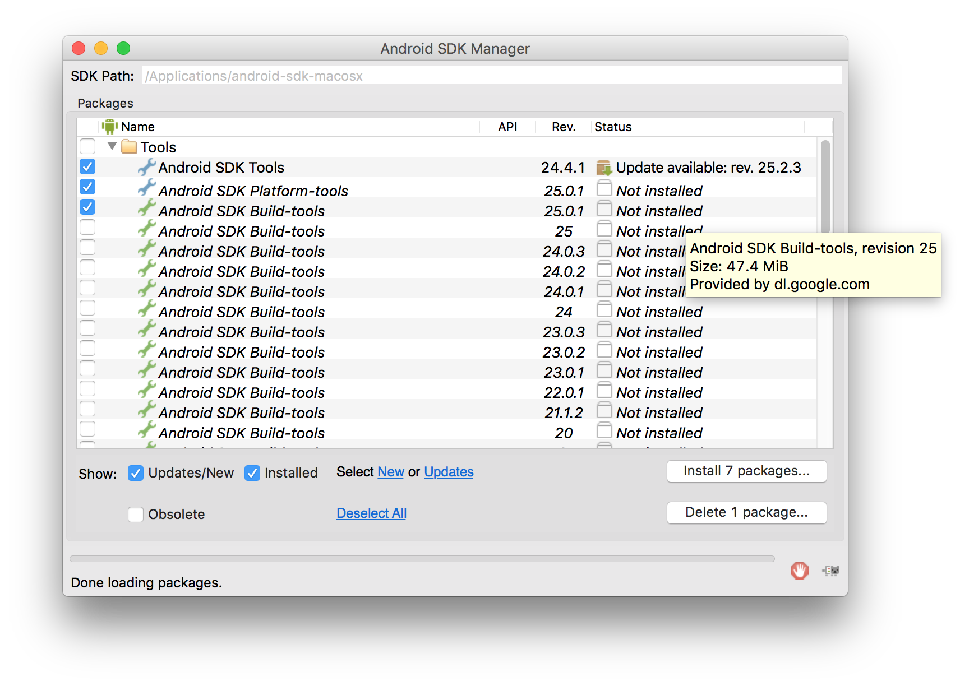Sort by the Rev. column header
960x686 pixels.
(564, 127)
